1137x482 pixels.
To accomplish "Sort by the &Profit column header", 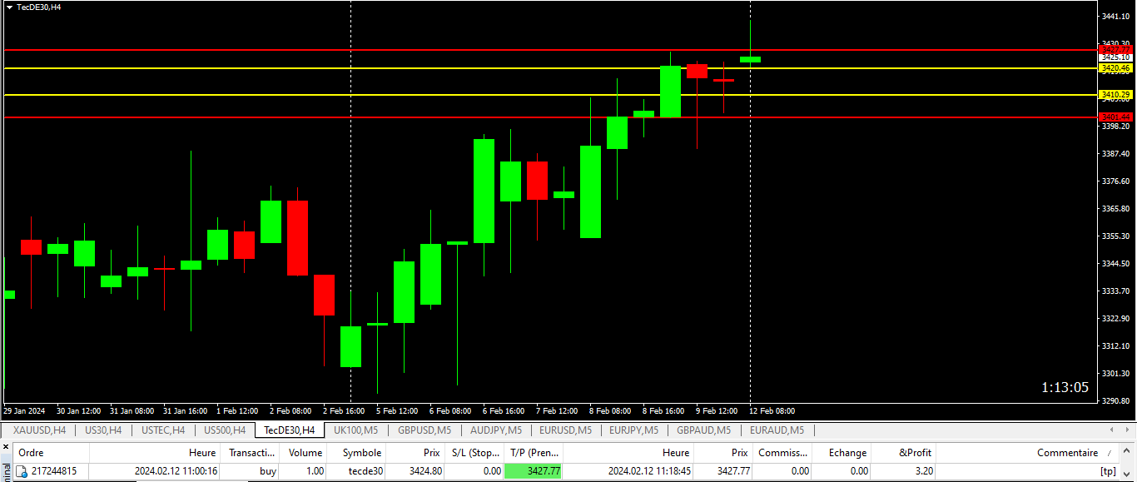I will [x=904, y=453].
